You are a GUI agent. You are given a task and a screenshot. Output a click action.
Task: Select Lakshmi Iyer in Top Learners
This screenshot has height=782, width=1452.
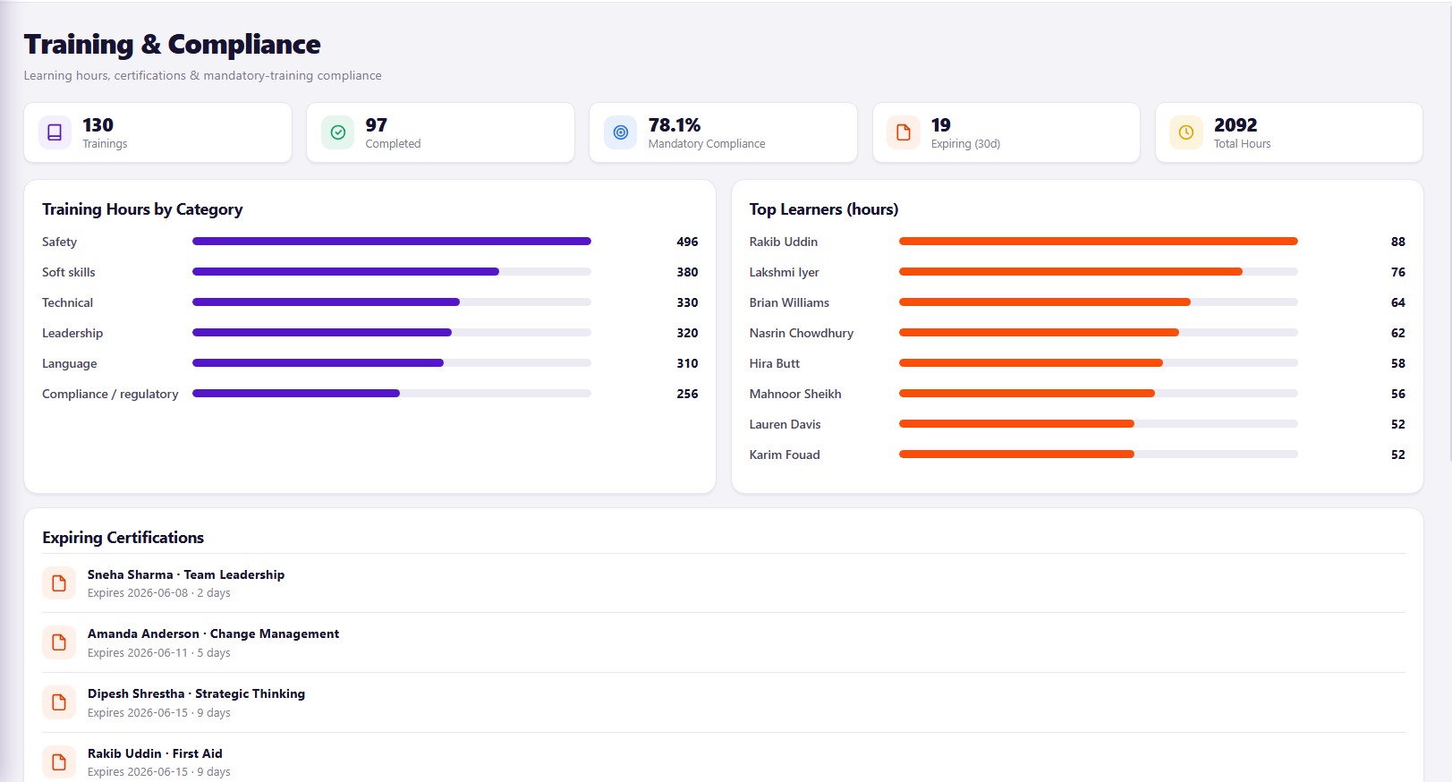coord(784,272)
